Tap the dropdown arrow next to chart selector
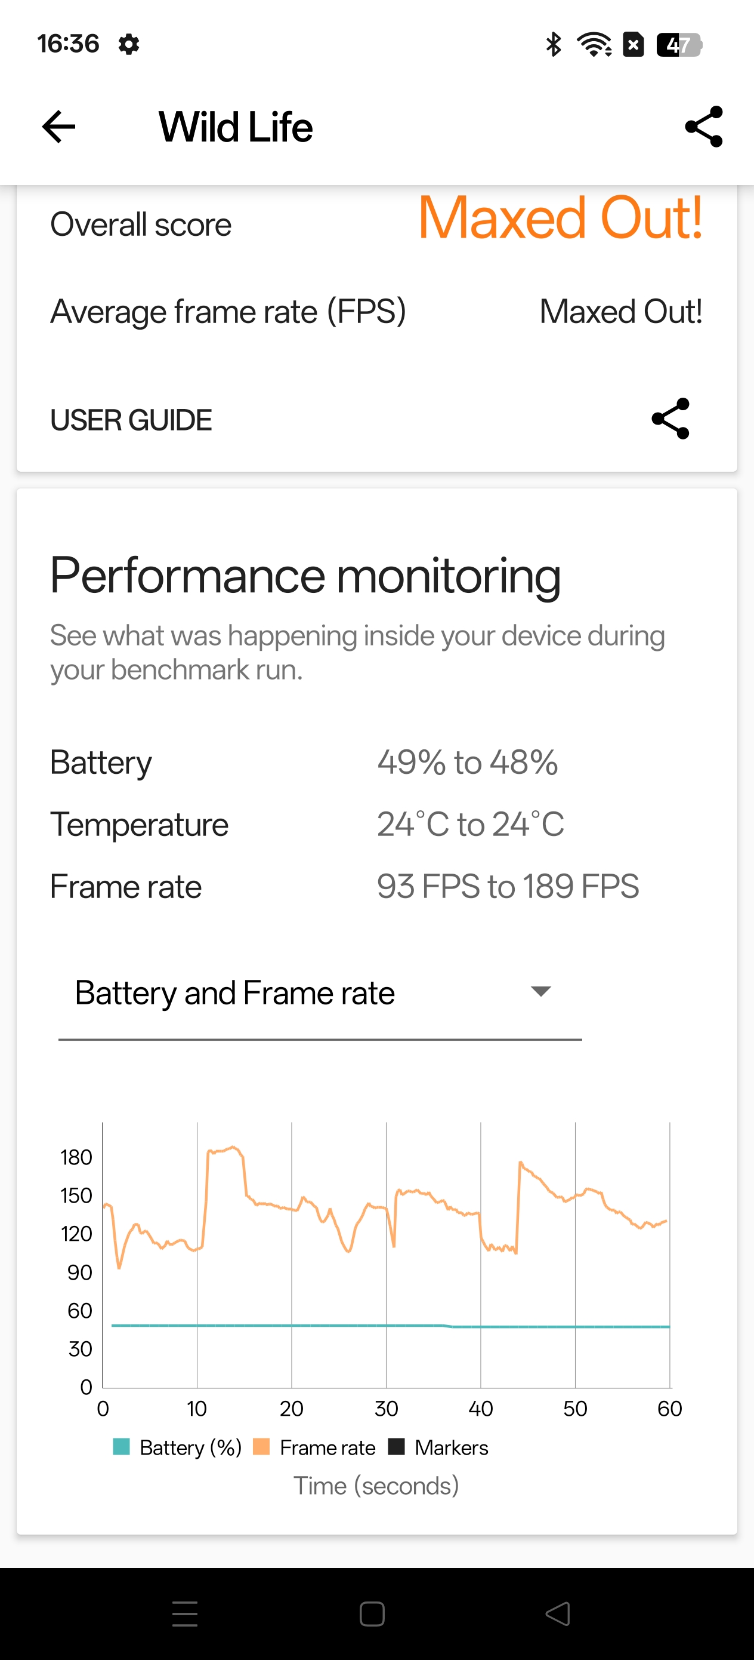This screenshot has width=754, height=1660. pos(540,991)
